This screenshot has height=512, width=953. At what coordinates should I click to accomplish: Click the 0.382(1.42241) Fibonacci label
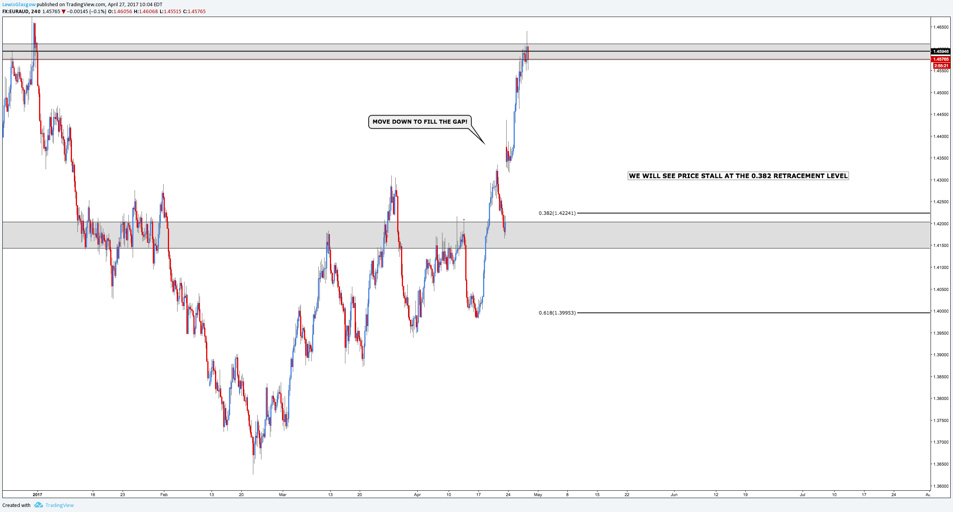[557, 213]
